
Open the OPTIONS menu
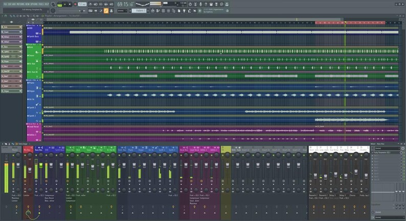[x=34, y=4]
